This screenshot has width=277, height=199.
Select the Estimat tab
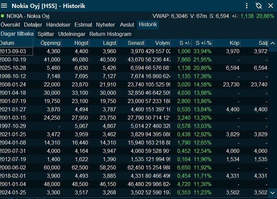[83, 25]
